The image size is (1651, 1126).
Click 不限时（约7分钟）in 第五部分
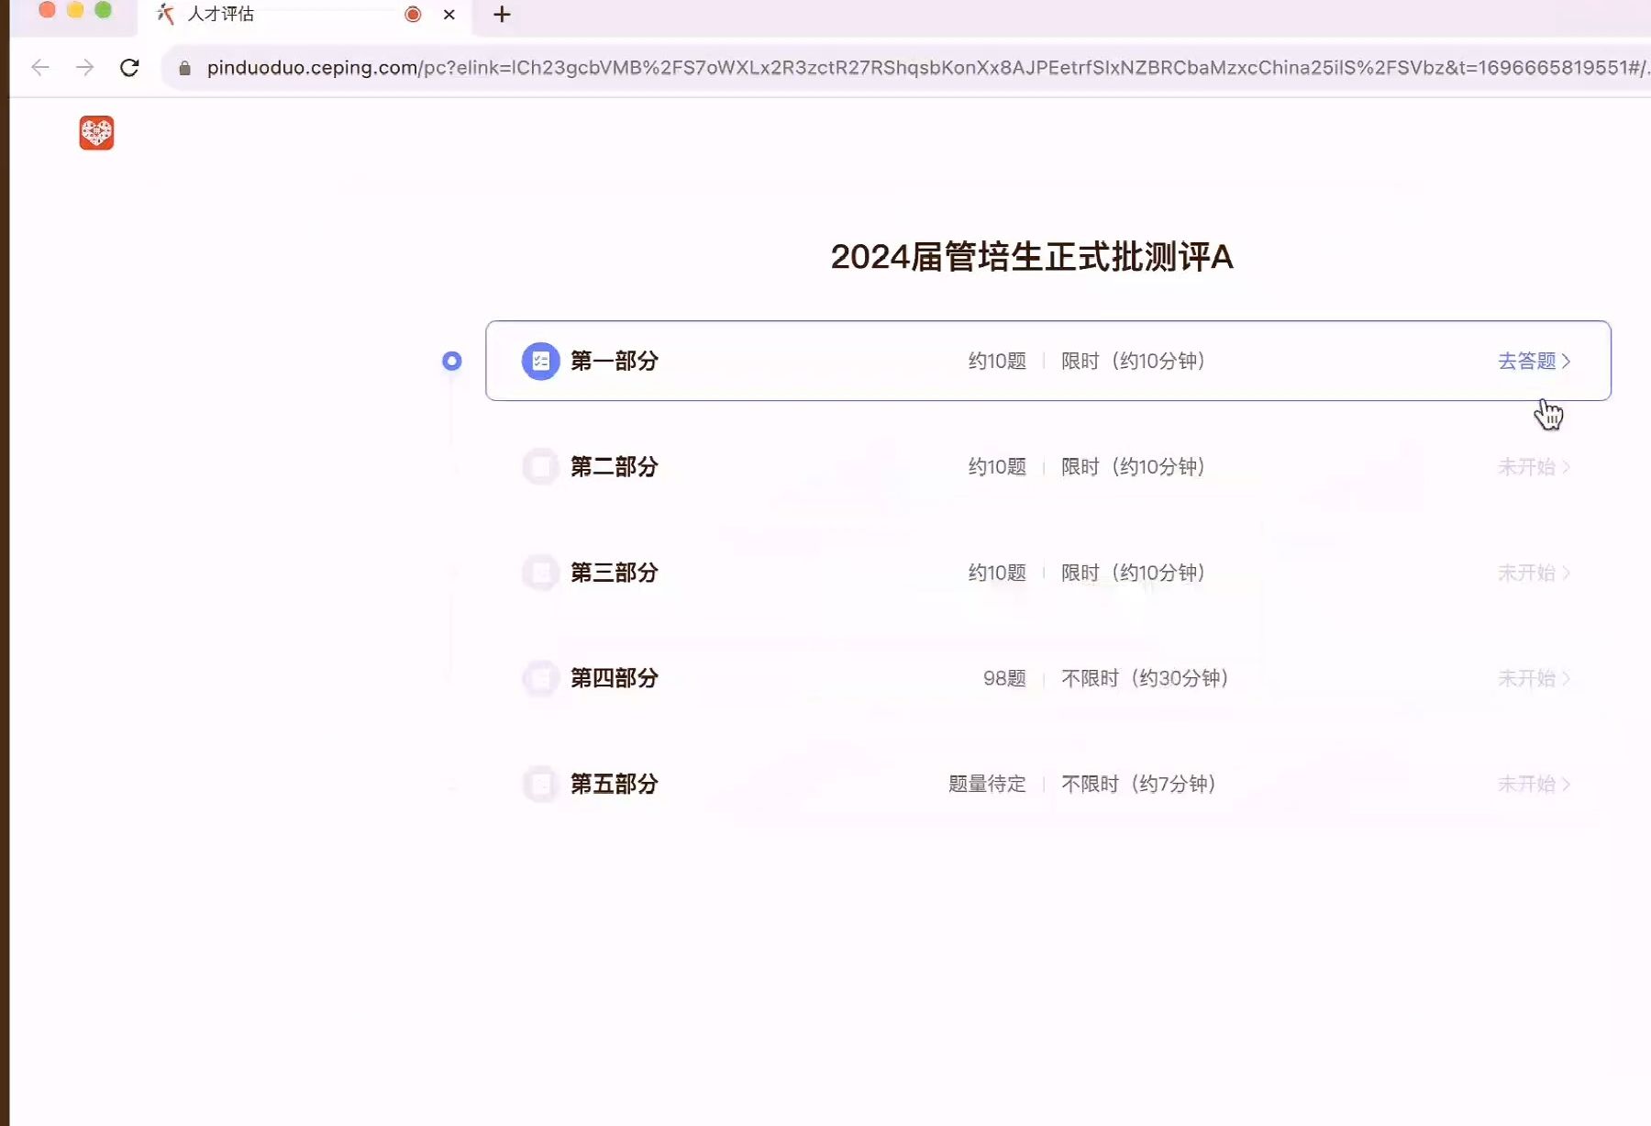pos(1138,785)
